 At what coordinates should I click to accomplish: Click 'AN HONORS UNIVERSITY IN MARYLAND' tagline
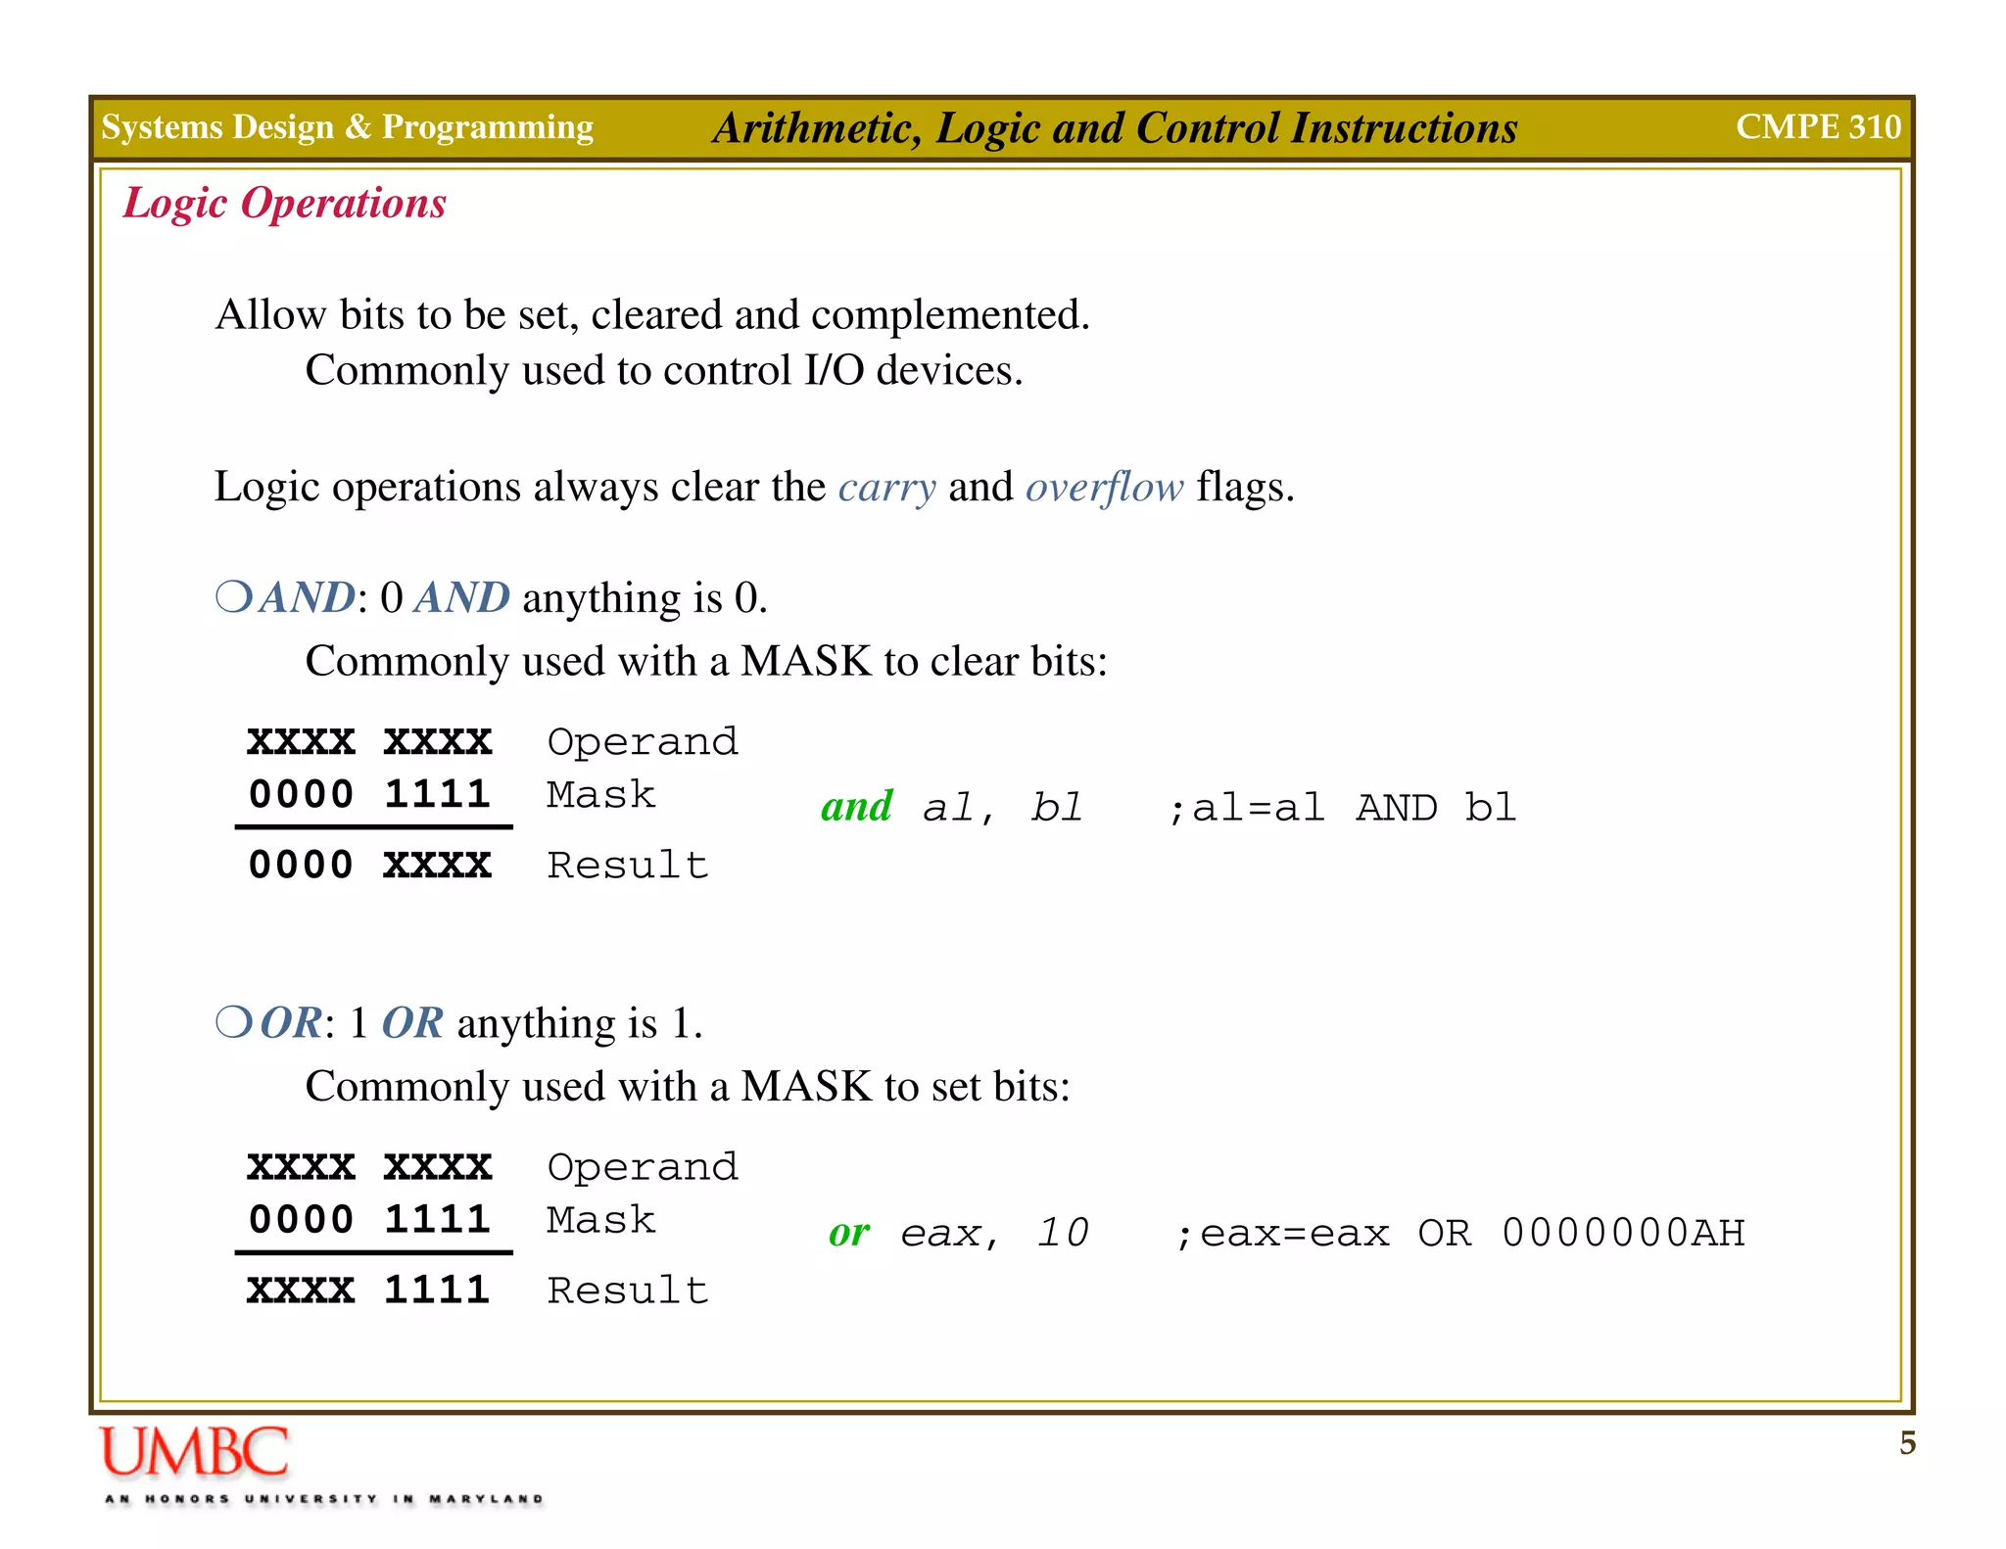click(323, 1499)
